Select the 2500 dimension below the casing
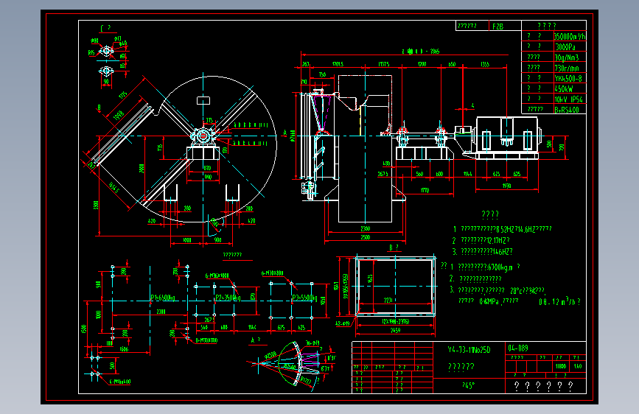639x414 pixels. pos(365,237)
